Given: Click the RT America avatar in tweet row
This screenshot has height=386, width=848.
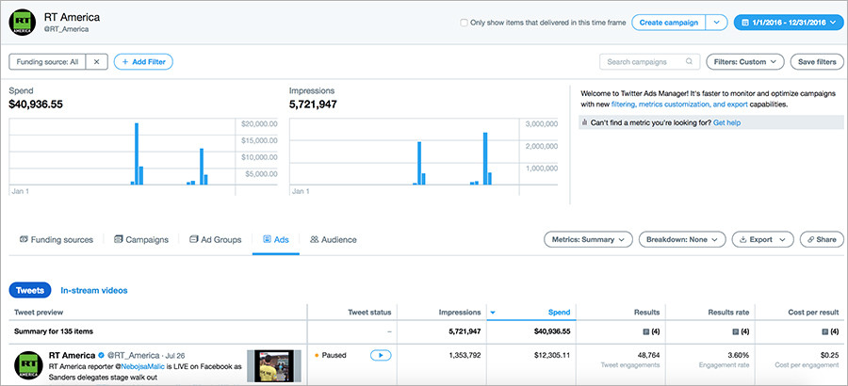Looking at the screenshot, I should click(28, 365).
